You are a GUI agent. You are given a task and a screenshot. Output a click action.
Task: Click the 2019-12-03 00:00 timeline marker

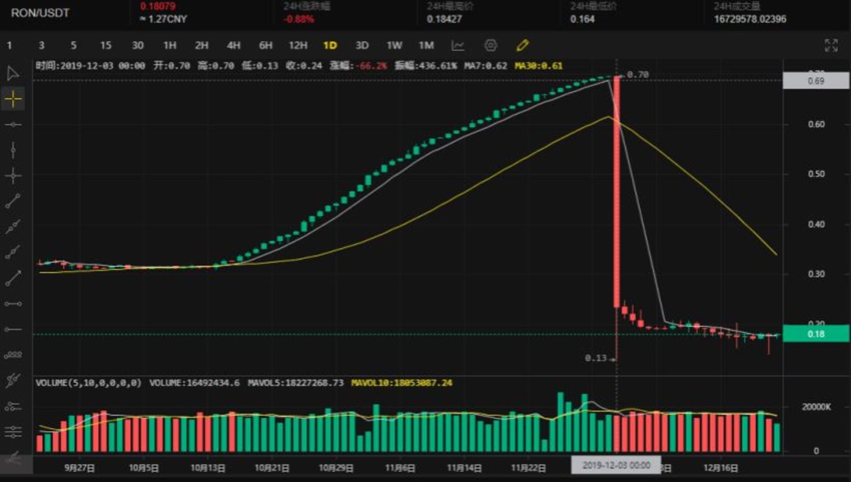616,464
